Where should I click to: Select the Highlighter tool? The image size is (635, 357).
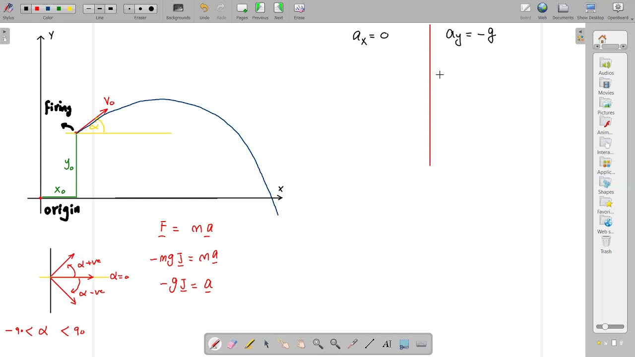click(250, 344)
